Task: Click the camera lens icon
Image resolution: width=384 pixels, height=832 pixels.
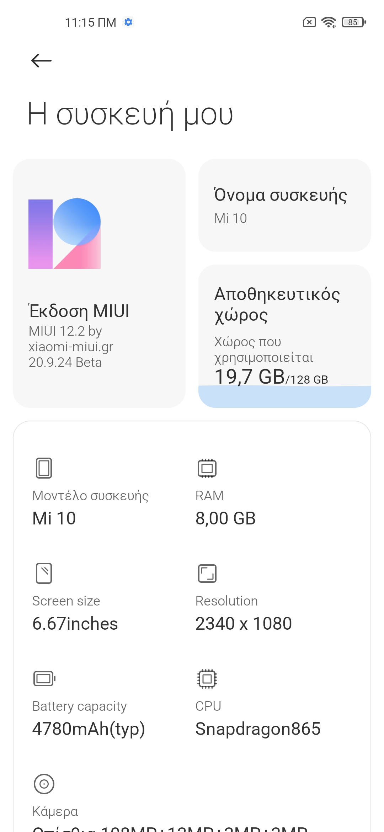Action: point(44,784)
